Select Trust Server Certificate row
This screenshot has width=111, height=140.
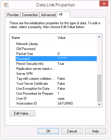click(x=56, y=84)
